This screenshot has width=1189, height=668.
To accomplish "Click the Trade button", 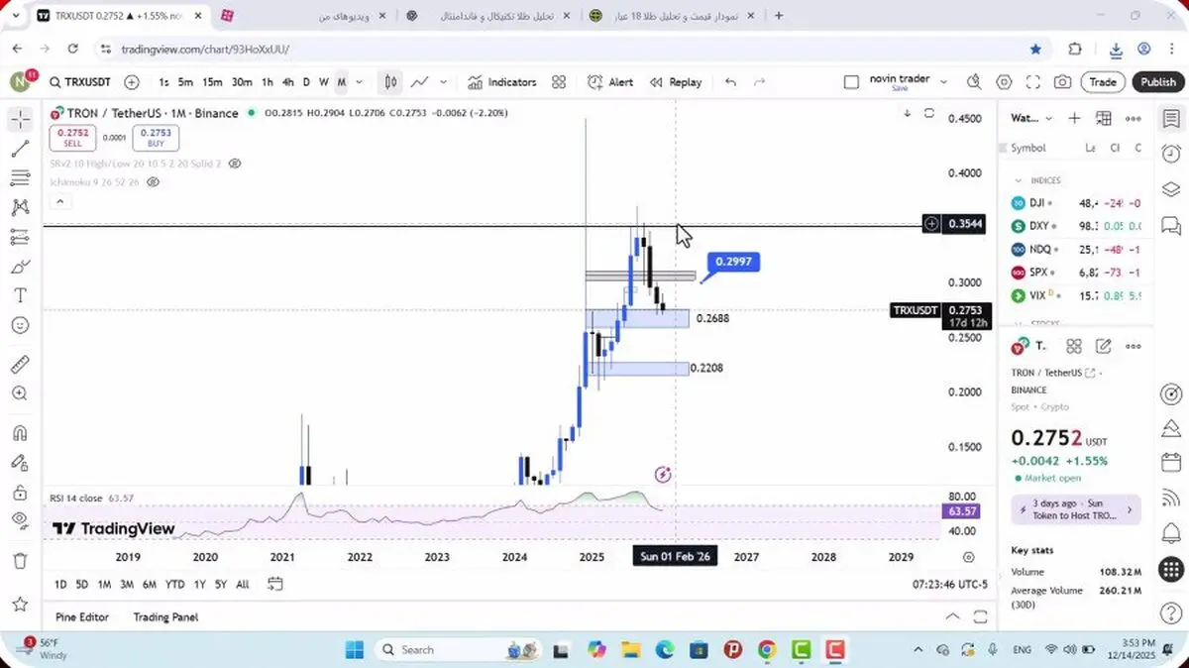I will tap(1103, 82).
